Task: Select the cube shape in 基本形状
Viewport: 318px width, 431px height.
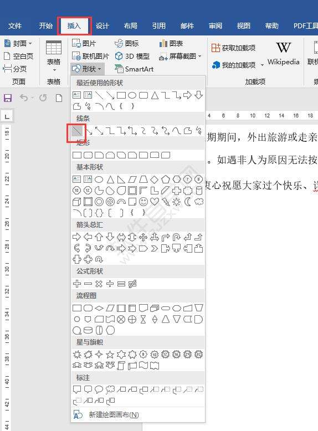Action: [x=76, y=202]
